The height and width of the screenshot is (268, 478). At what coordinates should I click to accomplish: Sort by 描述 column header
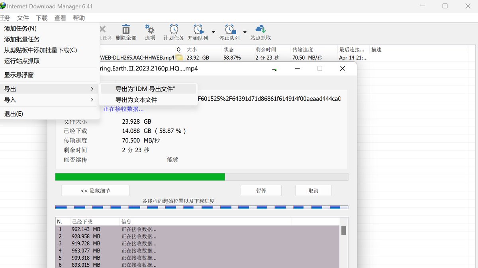pyautogui.click(x=376, y=50)
